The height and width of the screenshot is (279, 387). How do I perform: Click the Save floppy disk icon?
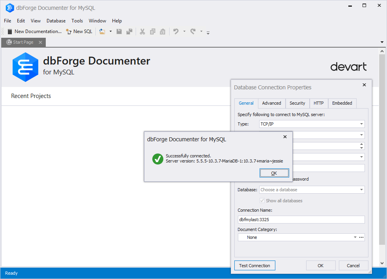119,31
